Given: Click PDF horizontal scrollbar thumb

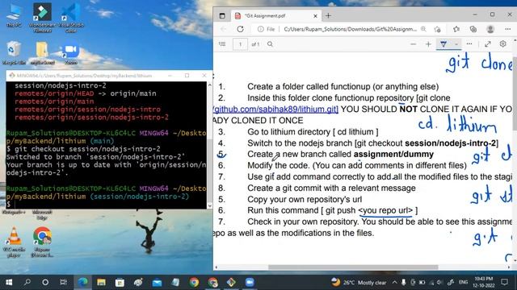Looking at the screenshot, I should pos(353,267).
